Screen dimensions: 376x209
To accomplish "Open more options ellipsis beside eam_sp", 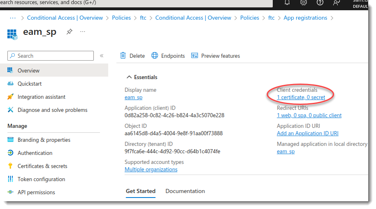I will pyautogui.click(x=83, y=32).
